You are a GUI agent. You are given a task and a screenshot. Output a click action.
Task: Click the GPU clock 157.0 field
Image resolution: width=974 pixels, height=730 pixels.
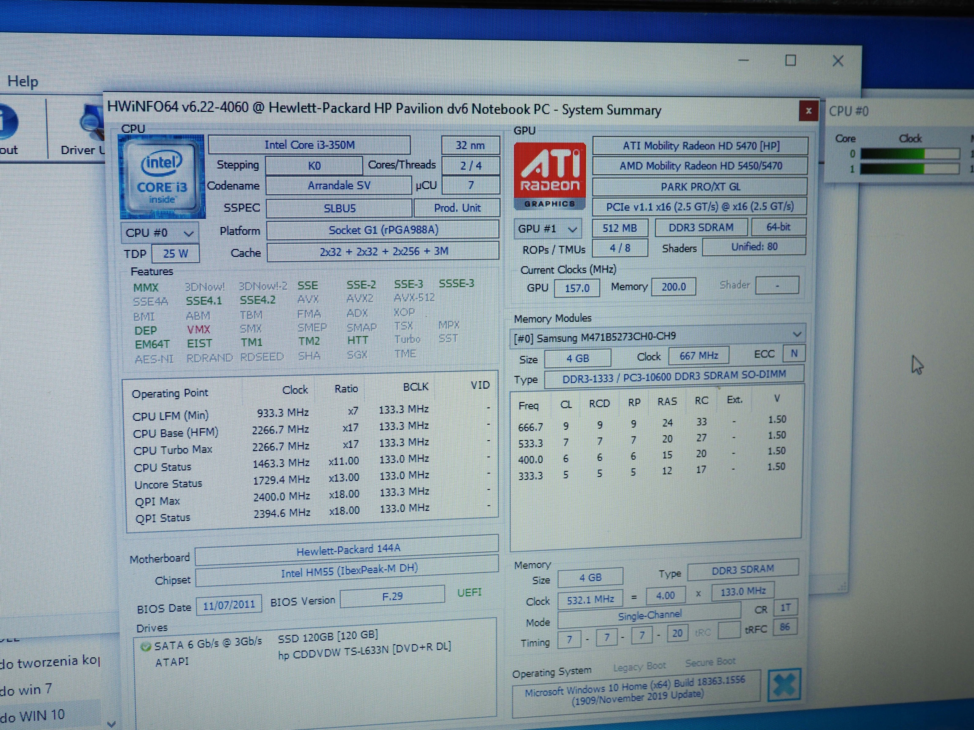coord(577,288)
